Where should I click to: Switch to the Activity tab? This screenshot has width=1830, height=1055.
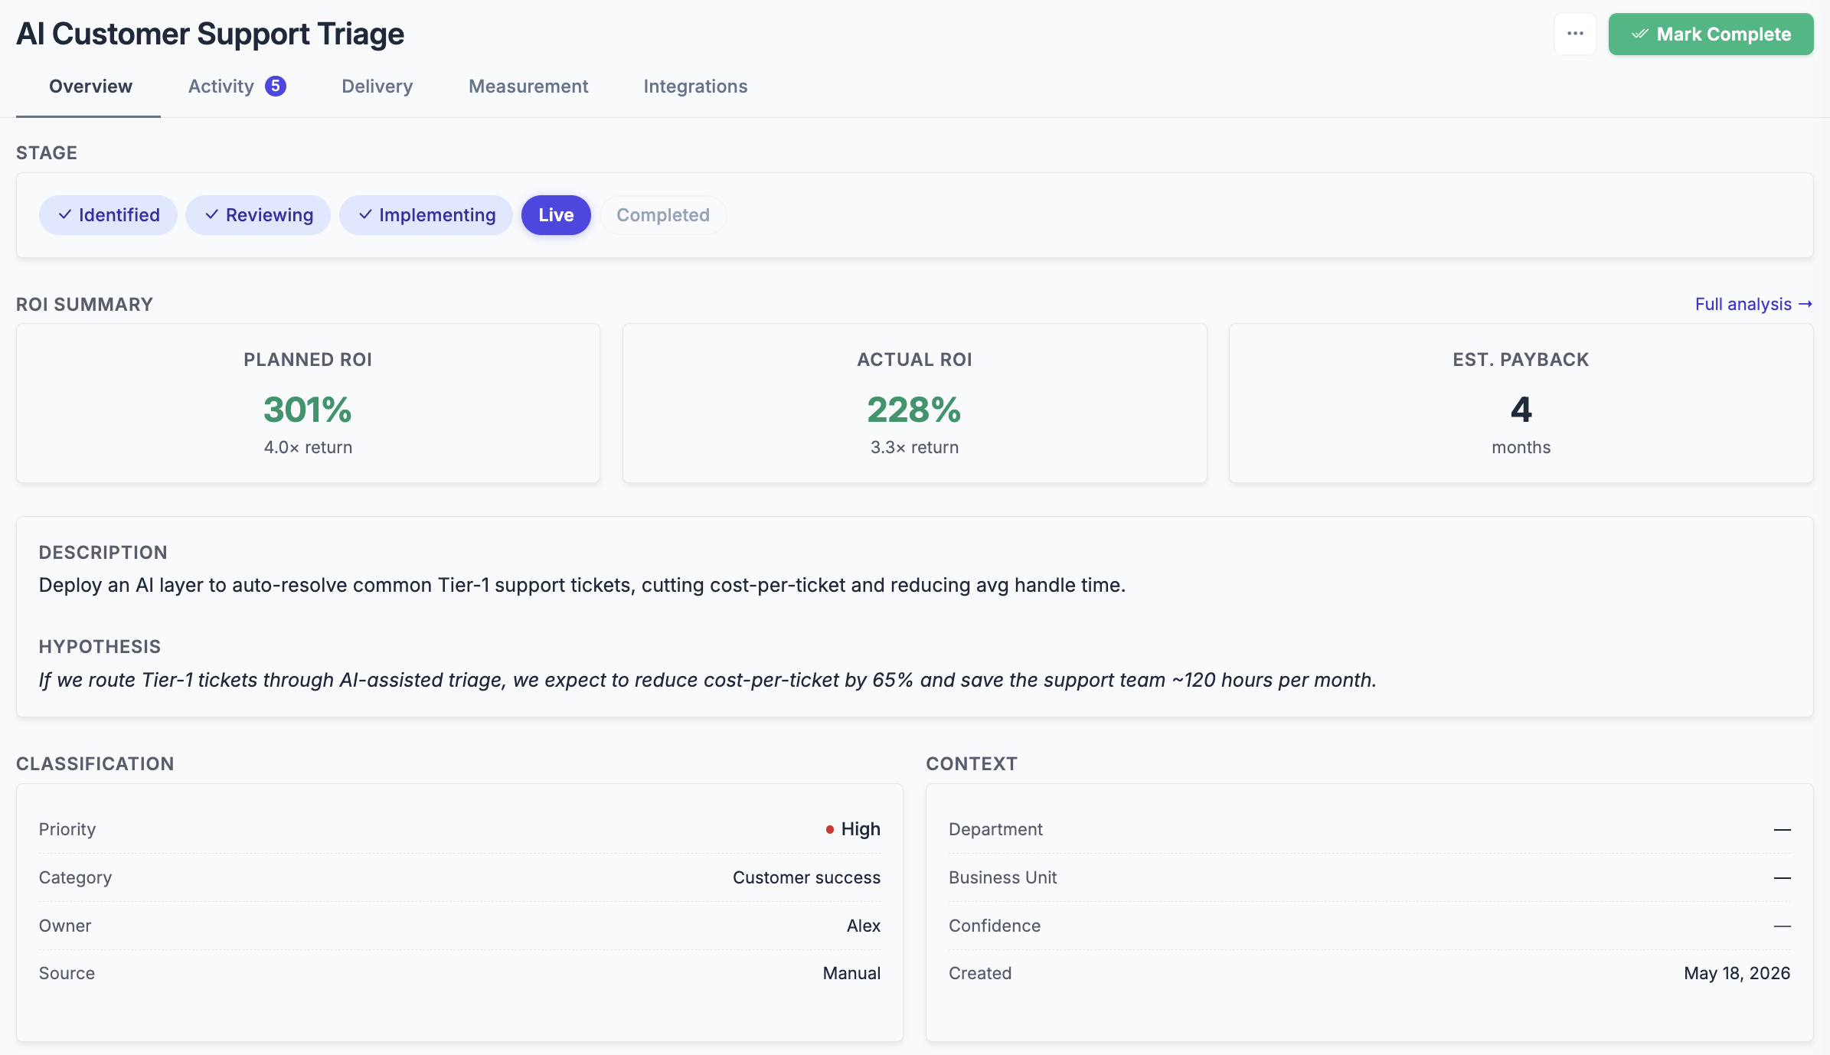pos(237,87)
